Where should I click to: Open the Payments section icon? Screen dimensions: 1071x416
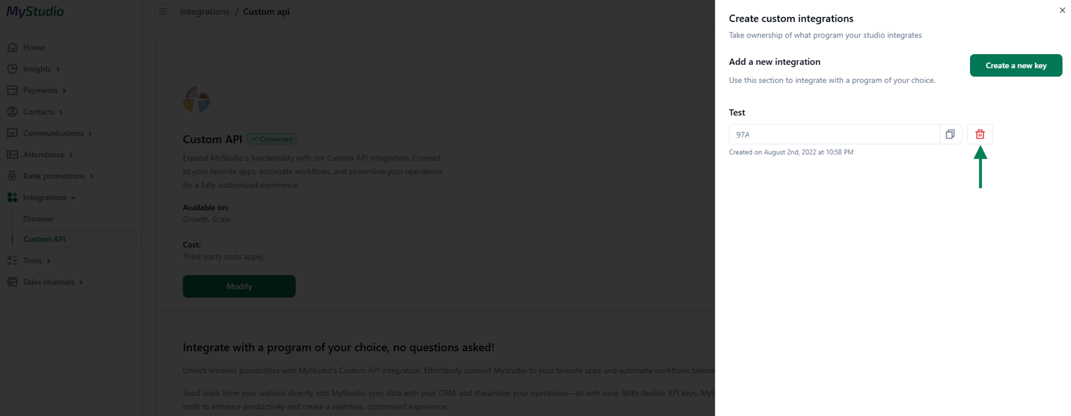coord(12,90)
